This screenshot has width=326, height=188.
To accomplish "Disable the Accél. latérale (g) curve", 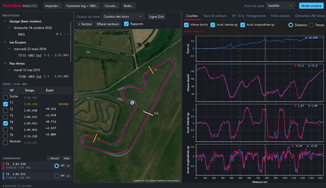I will point(213,25).
